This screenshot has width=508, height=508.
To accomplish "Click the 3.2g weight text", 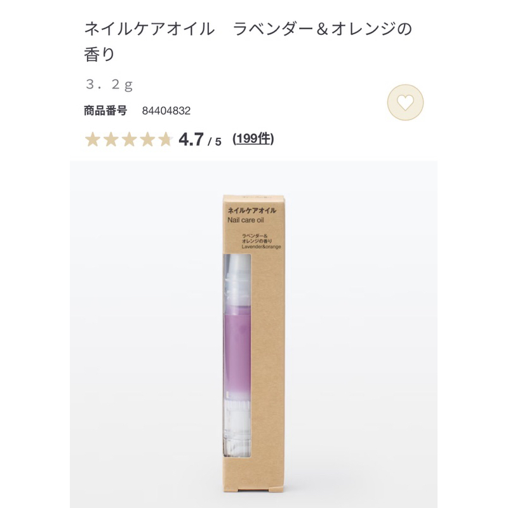I will coord(109,84).
